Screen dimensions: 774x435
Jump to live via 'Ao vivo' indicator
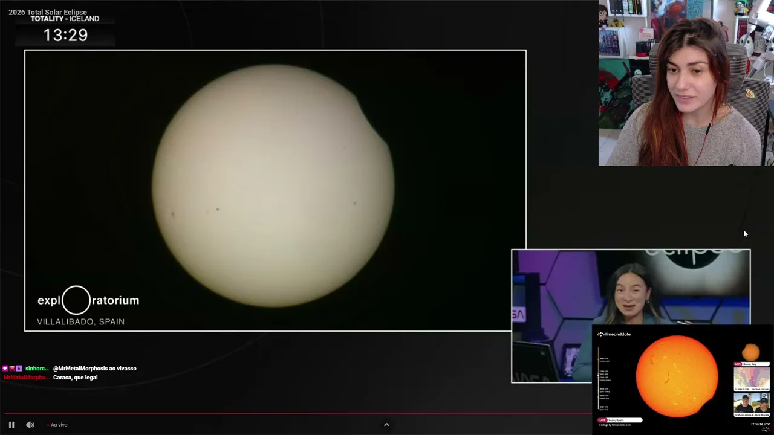tap(57, 425)
